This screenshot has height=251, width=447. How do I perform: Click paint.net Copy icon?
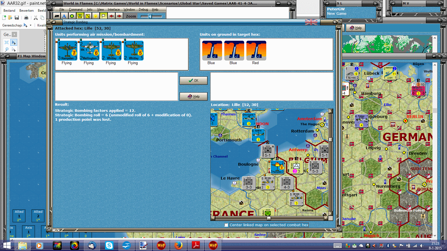(42, 18)
